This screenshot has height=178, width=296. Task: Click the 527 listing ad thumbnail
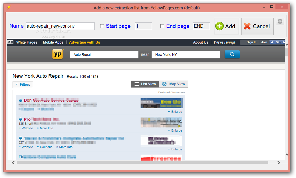coord(162,141)
